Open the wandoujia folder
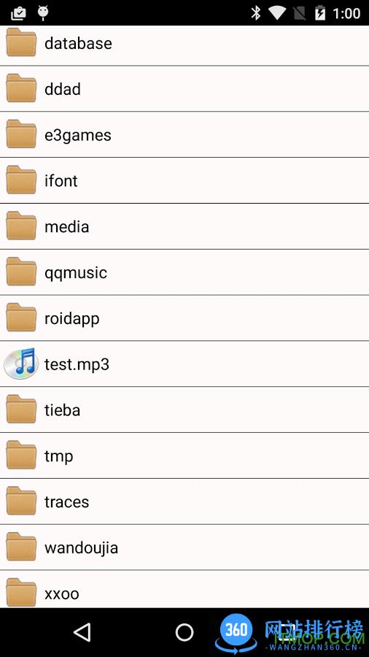 [x=184, y=547]
